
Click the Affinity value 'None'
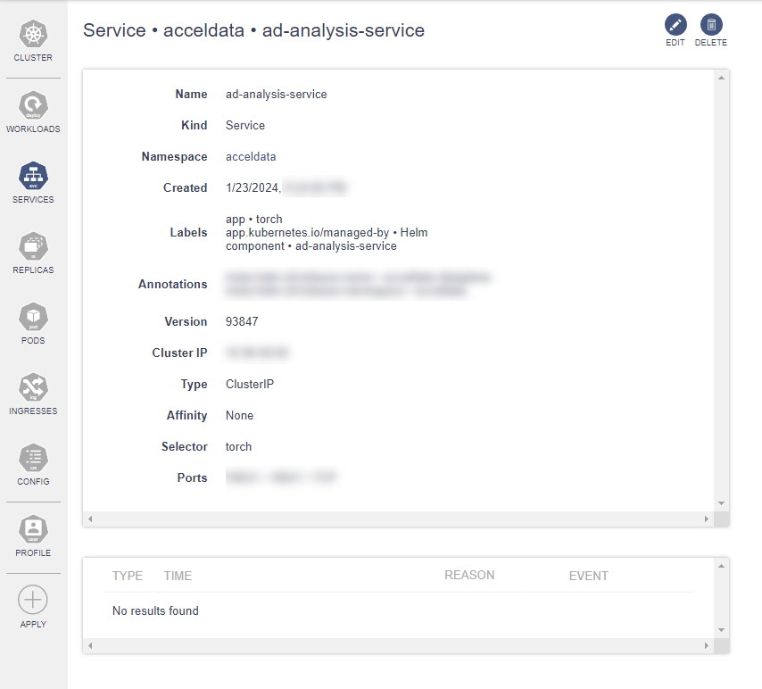pyautogui.click(x=240, y=415)
